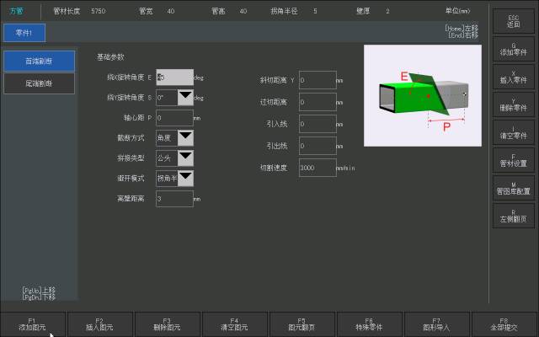Click F8 全部提交

(504, 324)
